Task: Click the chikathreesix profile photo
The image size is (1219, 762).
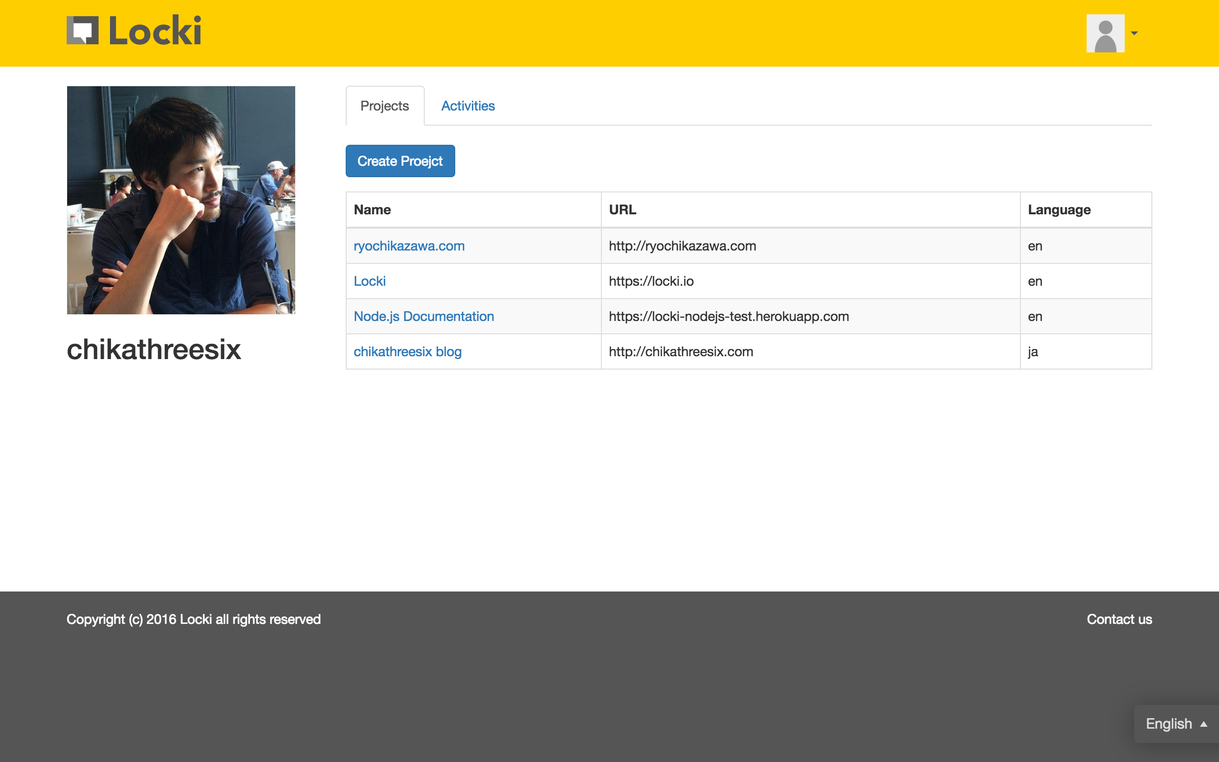Action: click(x=181, y=200)
